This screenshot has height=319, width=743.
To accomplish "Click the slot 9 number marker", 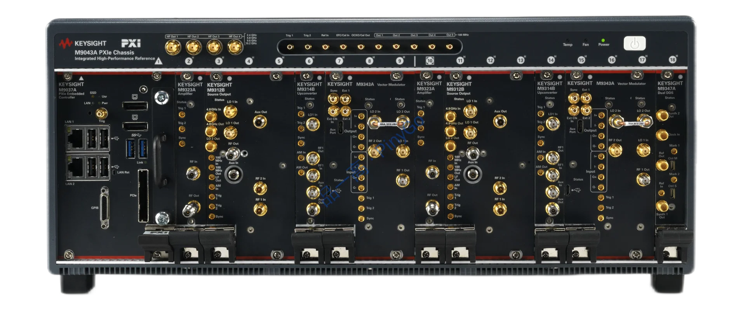I will pos(399,61).
